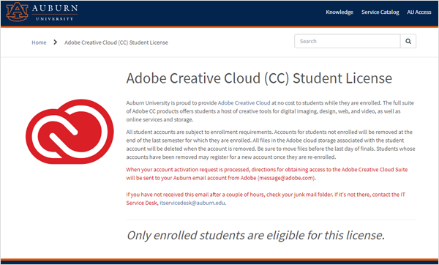The height and width of the screenshot is (265, 439).
Task: Open the Service Catalog menu item
Action: tap(380, 12)
